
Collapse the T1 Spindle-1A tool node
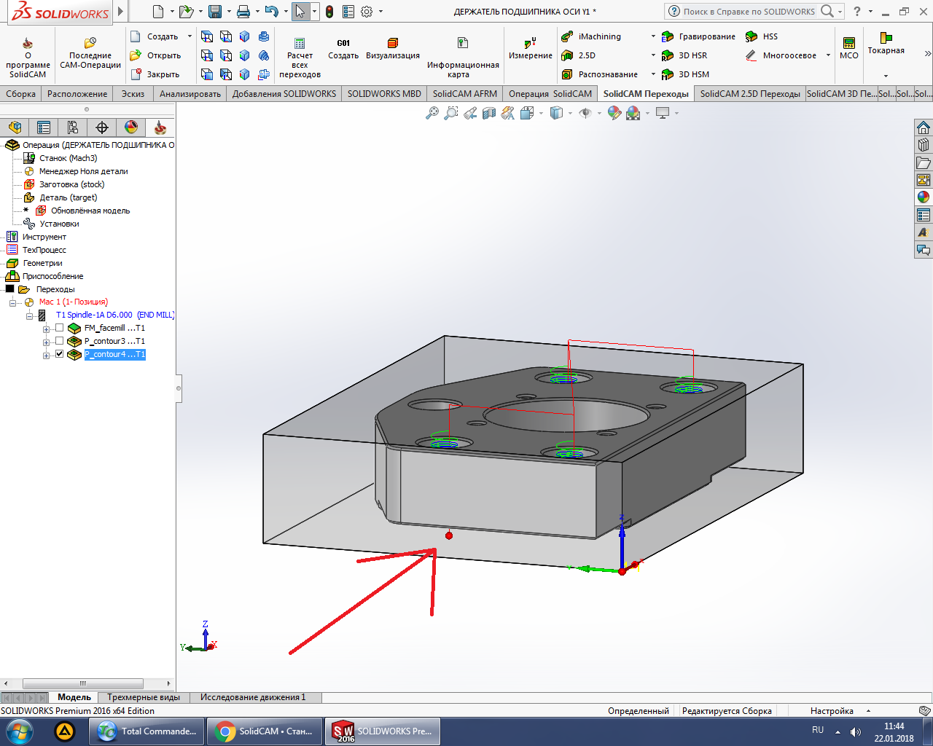(30, 315)
